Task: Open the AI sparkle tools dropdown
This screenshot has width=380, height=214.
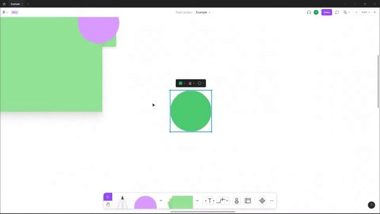Action: (x=347, y=12)
